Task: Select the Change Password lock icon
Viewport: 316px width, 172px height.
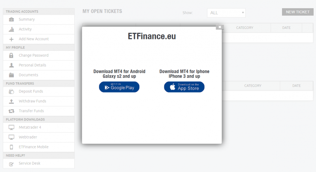Action: click(11, 55)
